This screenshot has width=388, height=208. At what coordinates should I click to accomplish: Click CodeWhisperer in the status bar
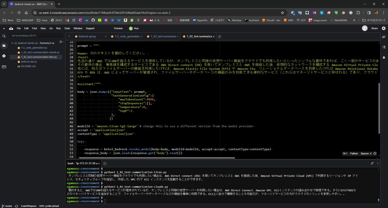tap(28, 206)
